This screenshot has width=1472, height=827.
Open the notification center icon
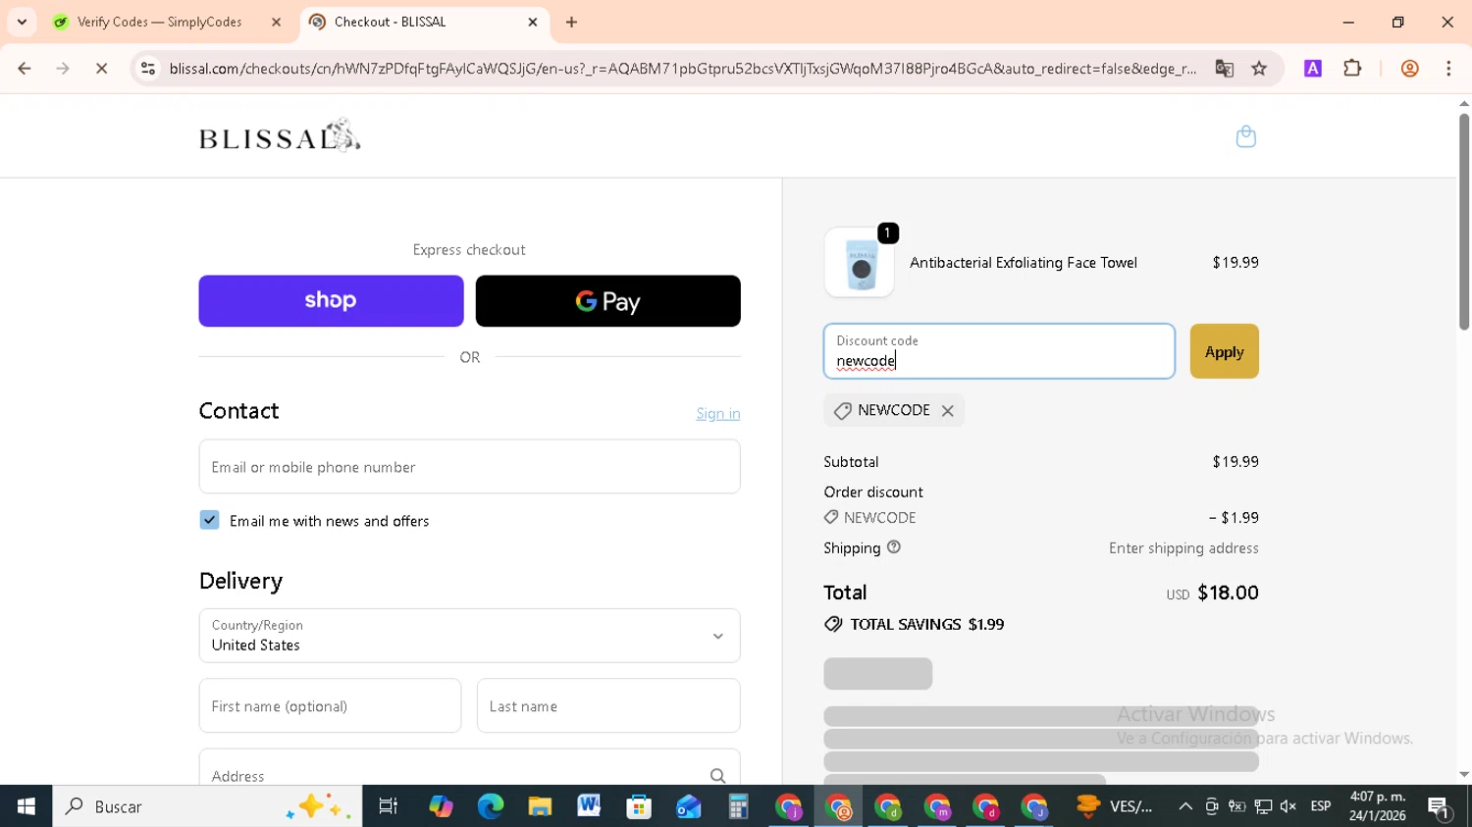[x=1440, y=808]
